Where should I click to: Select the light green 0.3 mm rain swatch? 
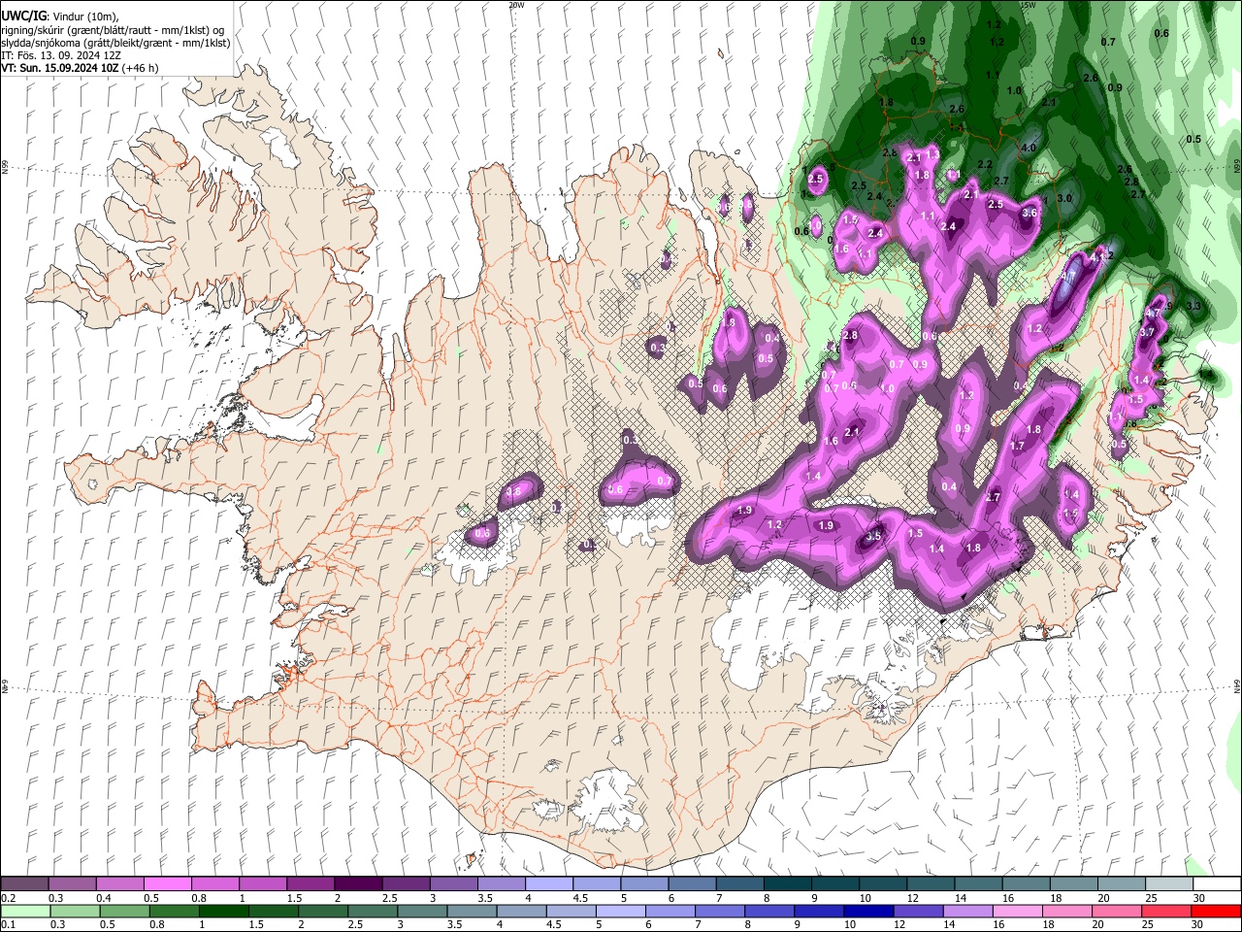pyautogui.click(x=75, y=911)
